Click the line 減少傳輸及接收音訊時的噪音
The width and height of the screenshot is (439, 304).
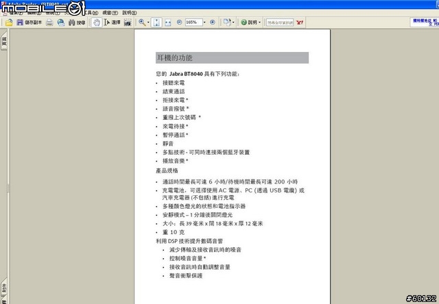[205, 249]
